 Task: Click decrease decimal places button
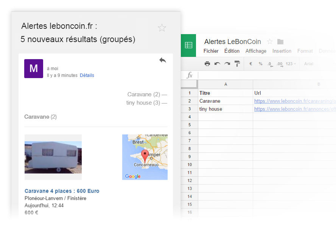click(270, 64)
